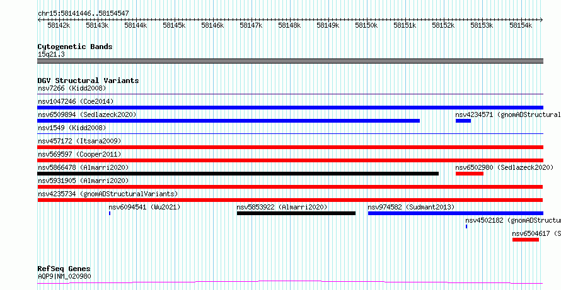Select the red nsv6502980 variant bar
The height and width of the screenshot is (290, 561).
(470, 174)
